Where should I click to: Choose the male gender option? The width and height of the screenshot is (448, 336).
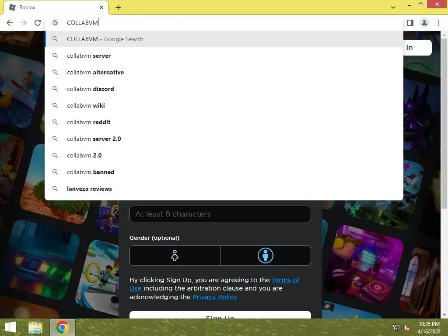click(266, 255)
